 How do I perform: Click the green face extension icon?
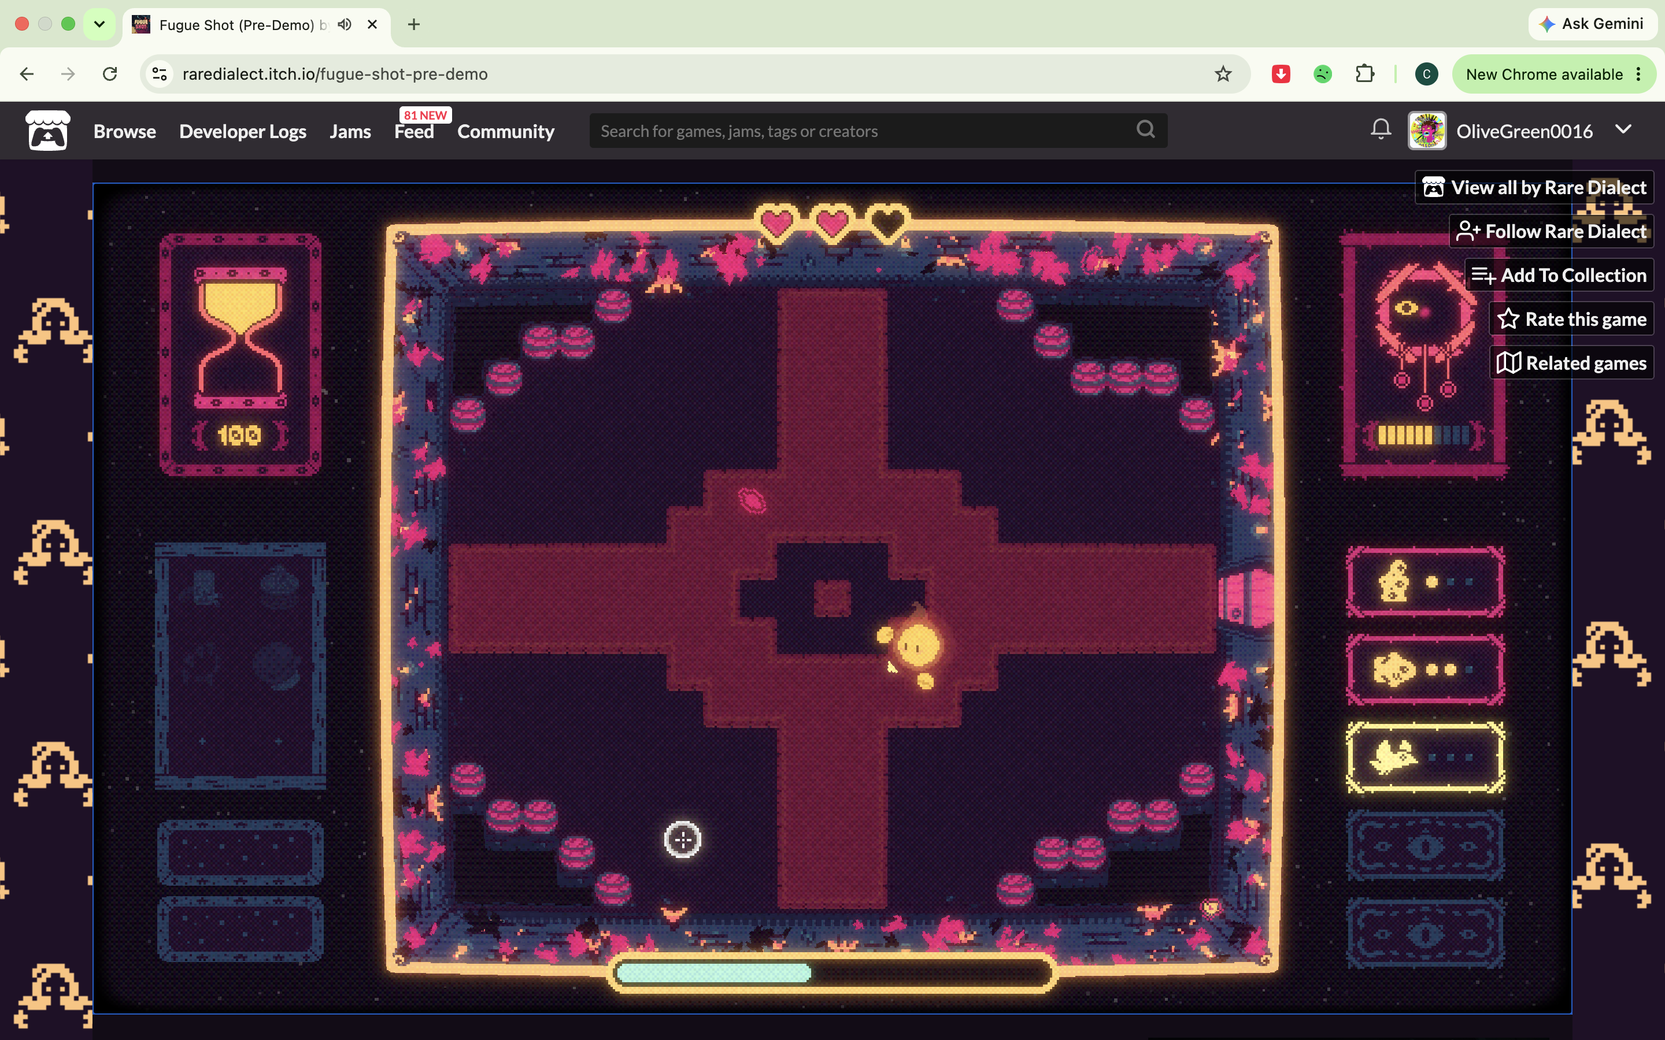click(x=1322, y=75)
